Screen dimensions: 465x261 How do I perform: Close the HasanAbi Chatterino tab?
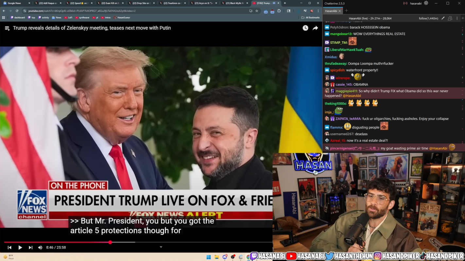click(339, 11)
